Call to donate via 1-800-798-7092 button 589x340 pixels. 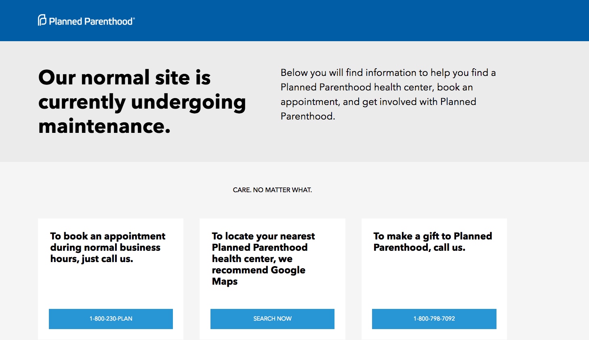(433, 319)
